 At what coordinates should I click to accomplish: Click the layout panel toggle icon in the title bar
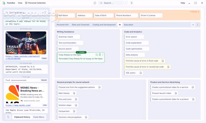tap(95, 3)
